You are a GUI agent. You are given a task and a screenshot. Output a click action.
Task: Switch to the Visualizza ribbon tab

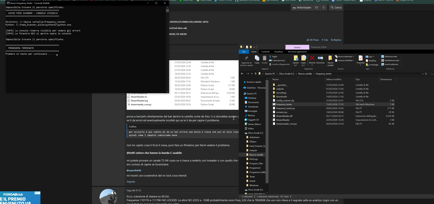click(278, 52)
